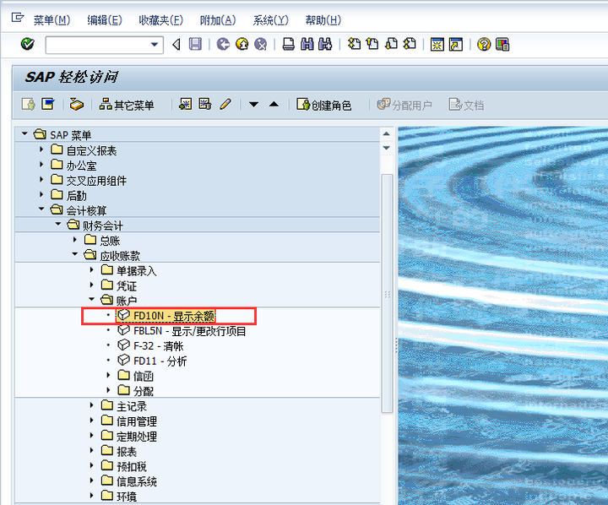Click the First Page icon
Image resolution: width=608 pixels, height=505 pixels.
354,44
